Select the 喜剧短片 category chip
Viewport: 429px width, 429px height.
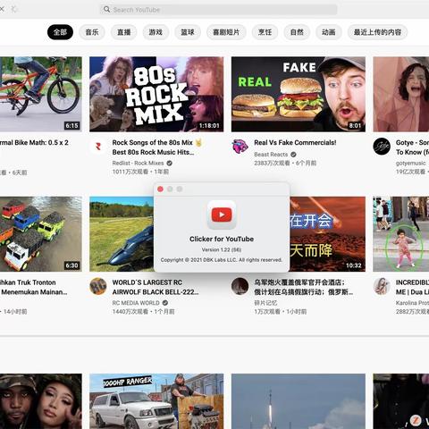(x=226, y=32)
